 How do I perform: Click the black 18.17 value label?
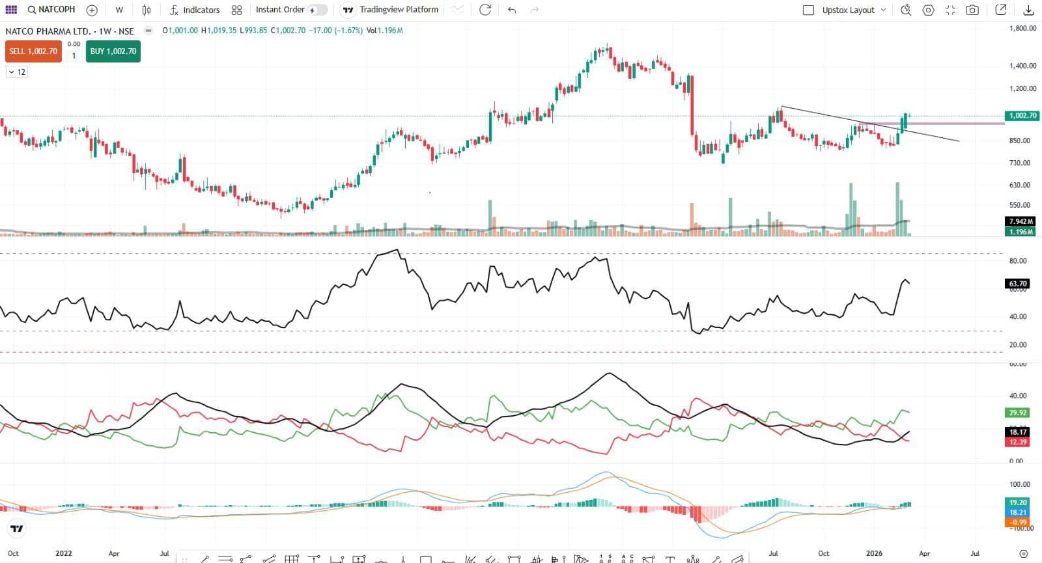[1018, 432]
